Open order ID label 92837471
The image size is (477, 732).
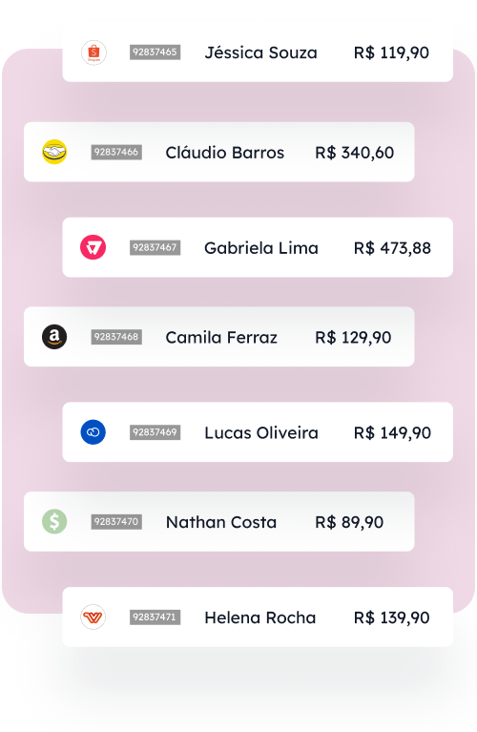click(155, 617)
